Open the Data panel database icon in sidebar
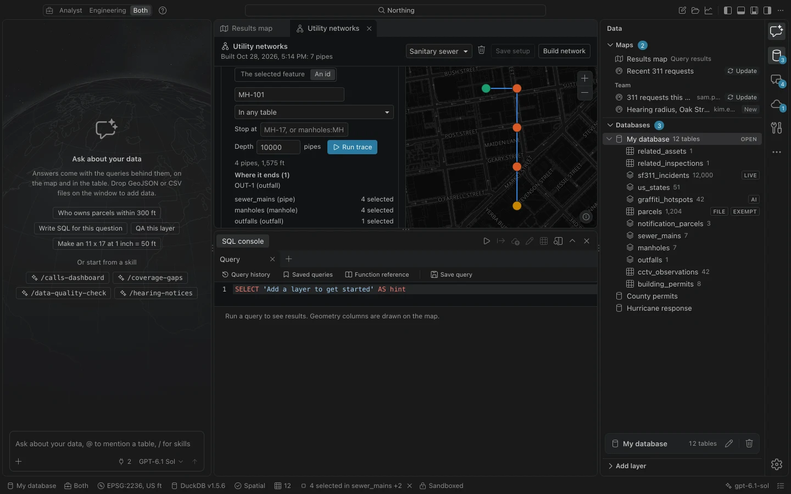Image resolution: width=791 pixels, height=494 pixels. point(776,55)
